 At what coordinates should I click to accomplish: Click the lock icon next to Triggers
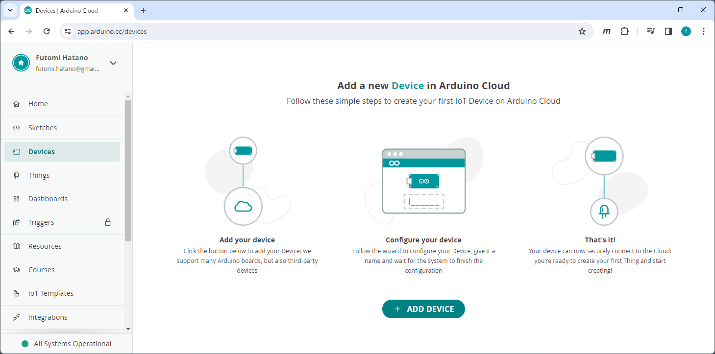point(107,222)
